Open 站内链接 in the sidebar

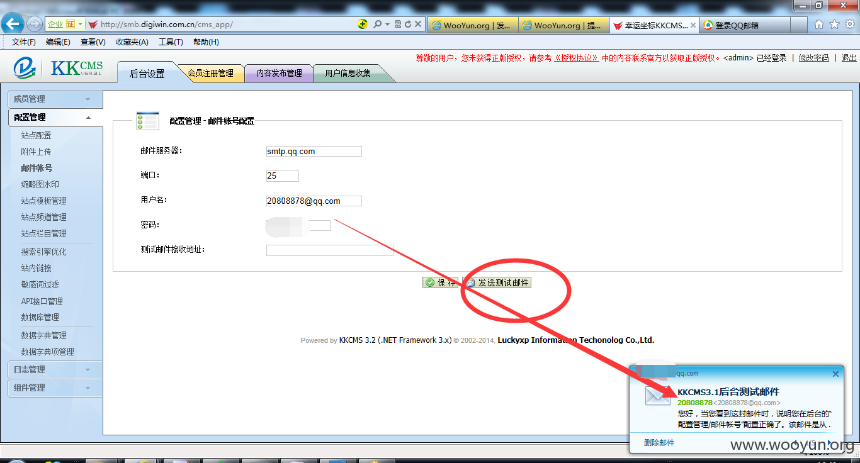click(36, 268)
